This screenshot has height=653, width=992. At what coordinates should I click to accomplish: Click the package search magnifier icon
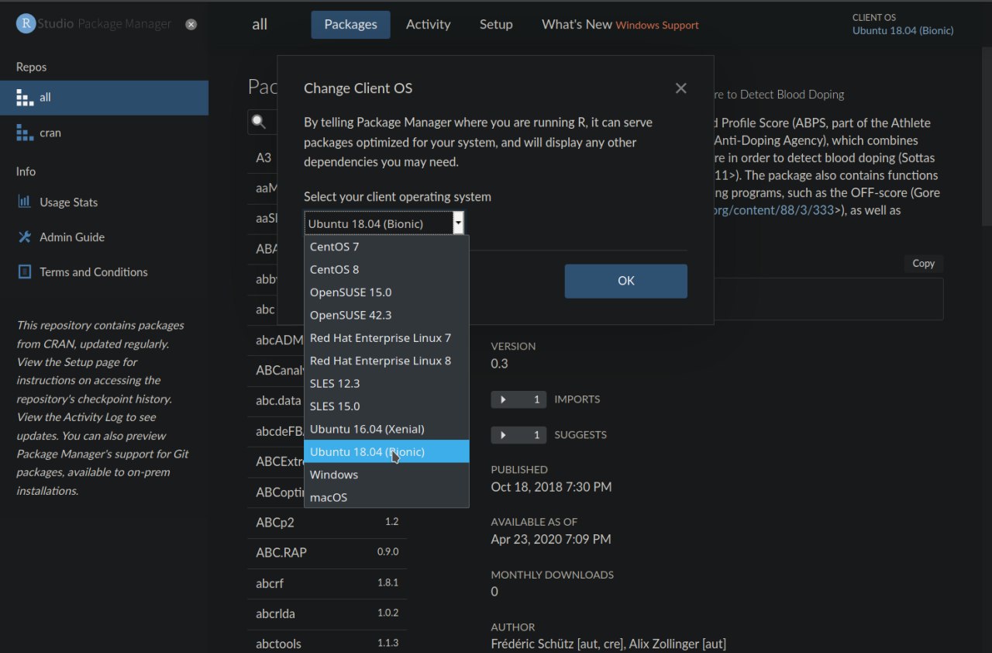click(259, 122)
